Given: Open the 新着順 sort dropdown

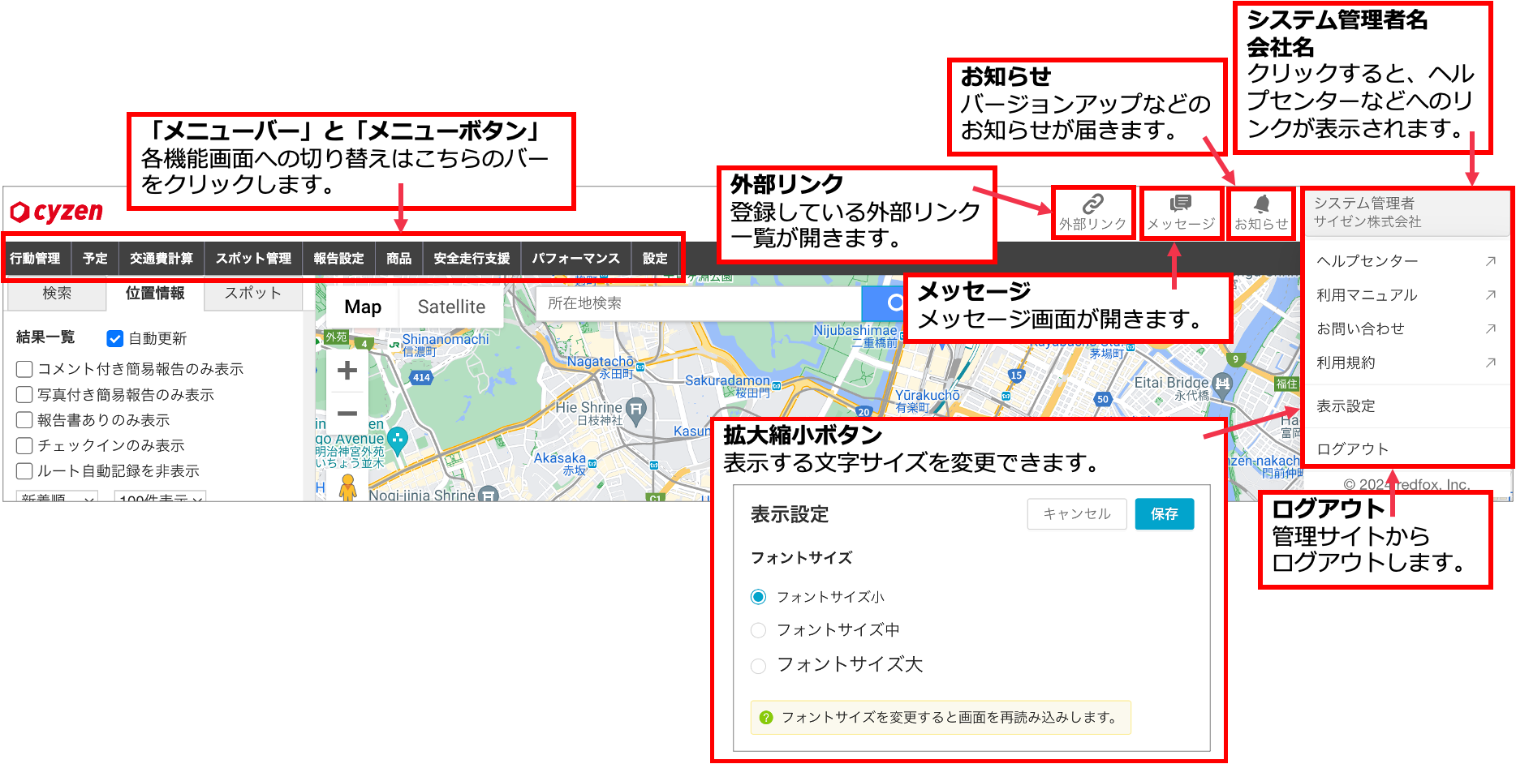Looking at the screenshot, I should point(57,497).
